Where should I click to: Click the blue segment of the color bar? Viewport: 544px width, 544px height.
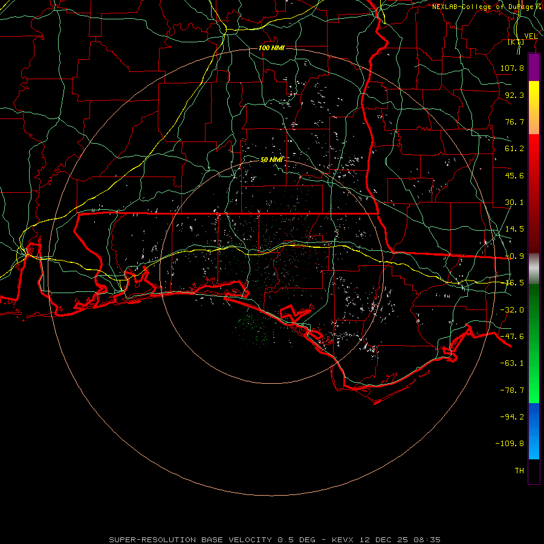pos(534,431)
